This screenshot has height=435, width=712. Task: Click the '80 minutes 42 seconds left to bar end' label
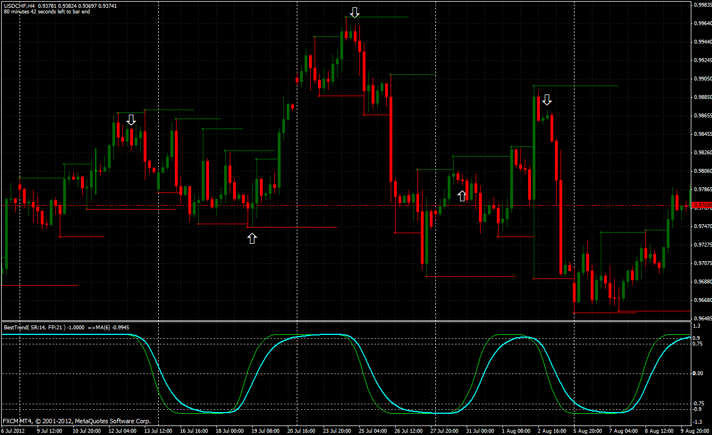[x=46, y=11]
